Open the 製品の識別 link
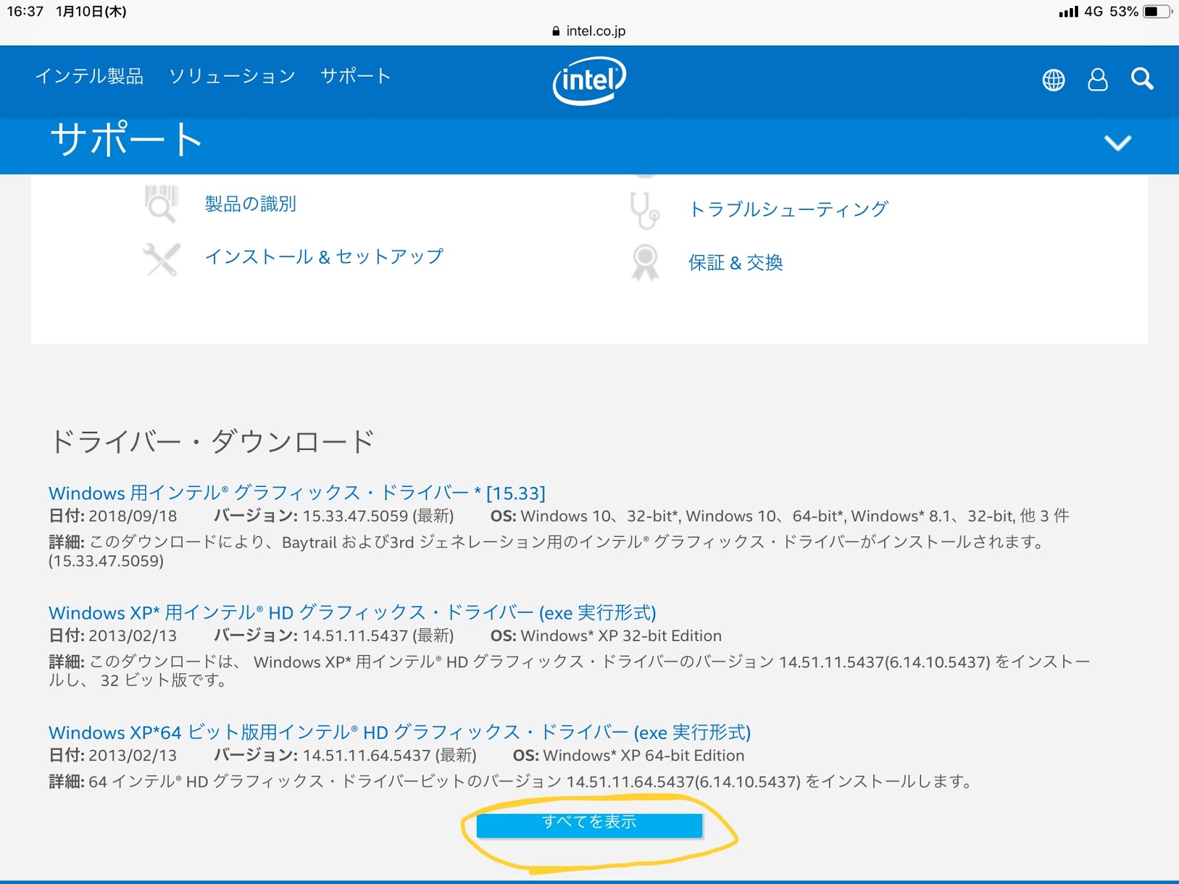Viewport: 1179px width, 884px height. coord(251,204)
